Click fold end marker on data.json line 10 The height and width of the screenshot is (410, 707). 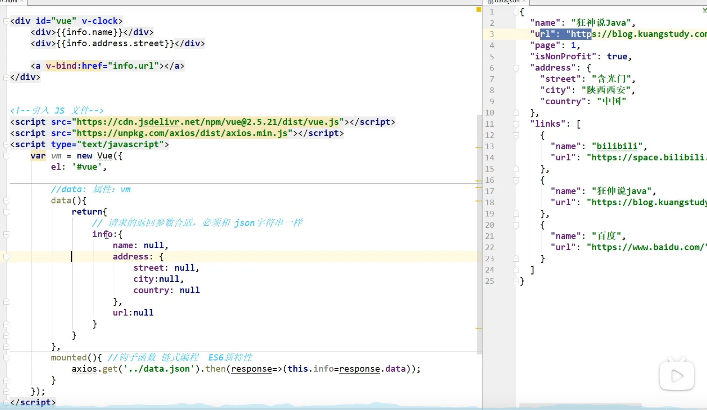pos(516,113)
